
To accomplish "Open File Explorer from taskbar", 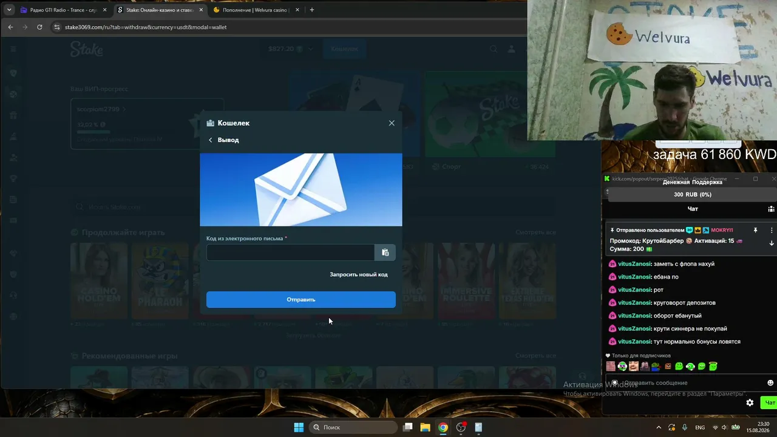I will coord(426,427).
